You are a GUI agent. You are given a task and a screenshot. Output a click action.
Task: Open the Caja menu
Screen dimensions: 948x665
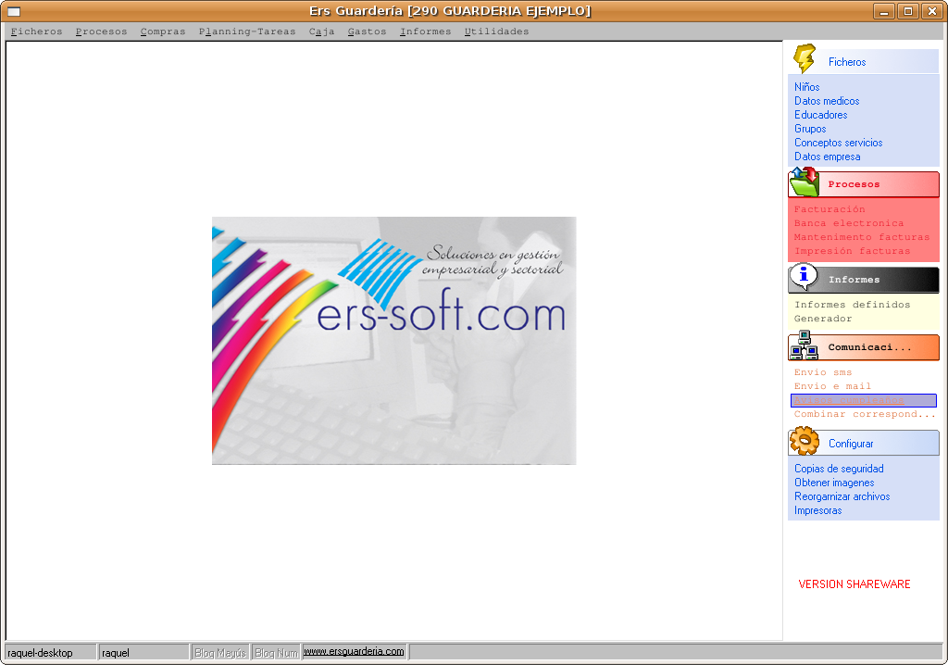(321, 31)
